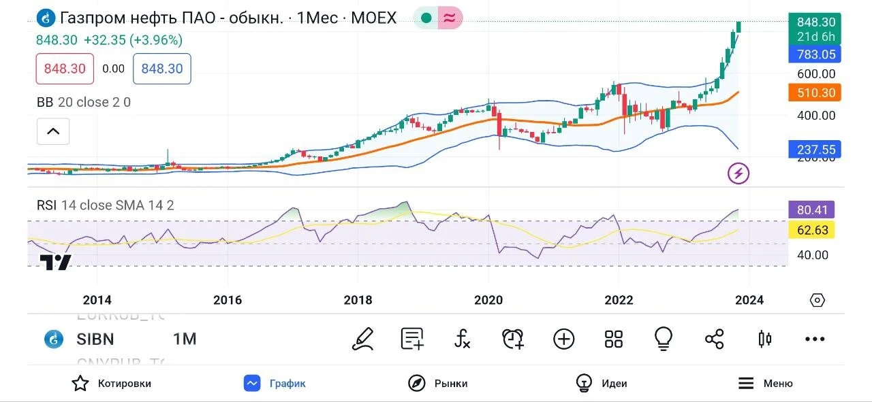
Task: Open the three-dots more options menu
Action: [815, 339]
